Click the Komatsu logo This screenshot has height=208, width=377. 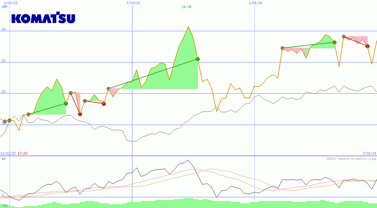(x=43, y=18)
